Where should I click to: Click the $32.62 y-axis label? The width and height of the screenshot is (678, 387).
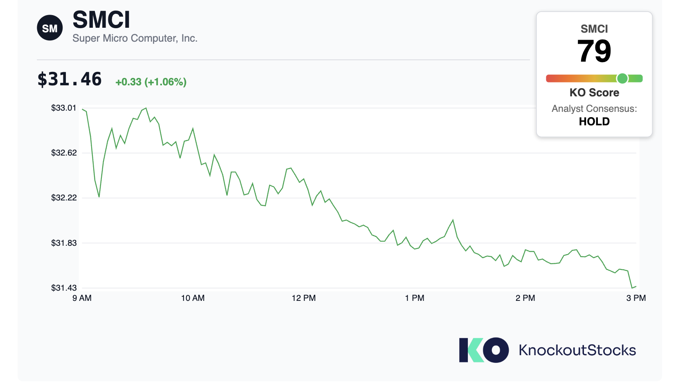[x=64, y=153]
